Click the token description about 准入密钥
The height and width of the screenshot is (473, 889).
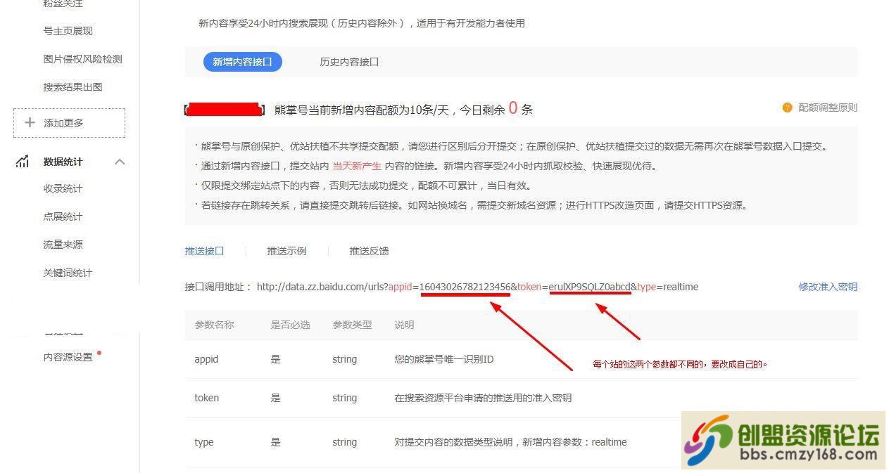click(x=483, y=398)
